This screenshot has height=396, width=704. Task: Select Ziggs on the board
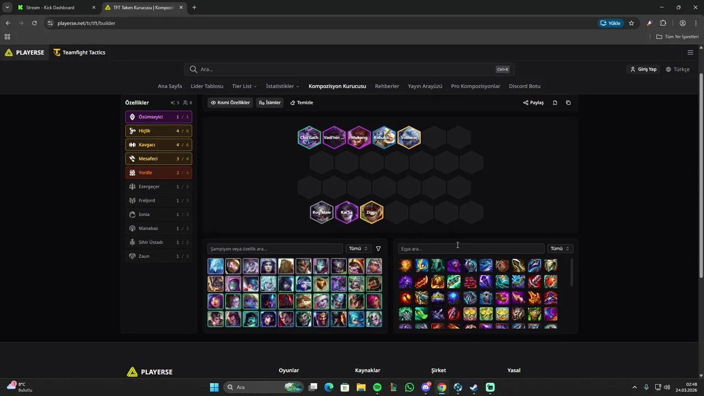click(372, 212)
